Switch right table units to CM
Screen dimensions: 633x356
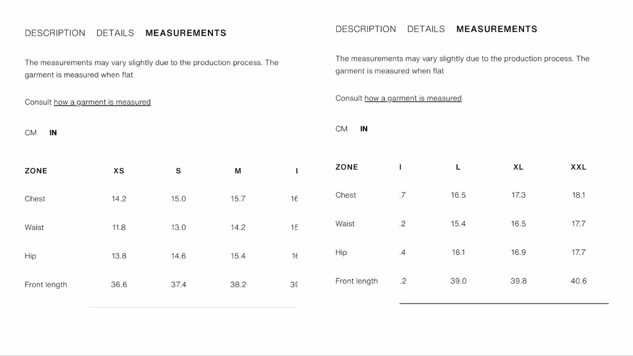click(x=341, y=129)
